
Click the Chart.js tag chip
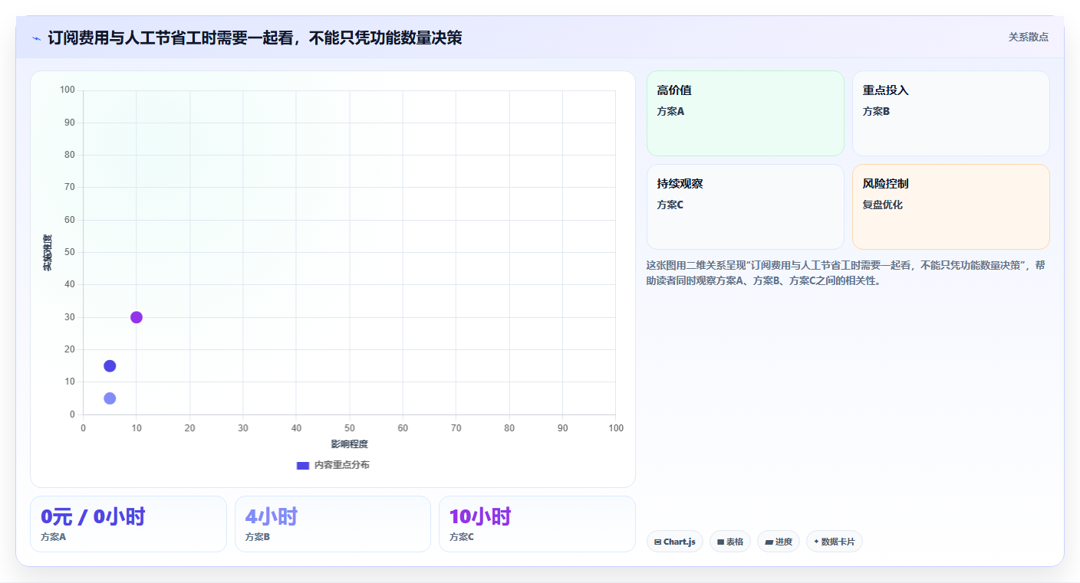(x=675, y=542)
